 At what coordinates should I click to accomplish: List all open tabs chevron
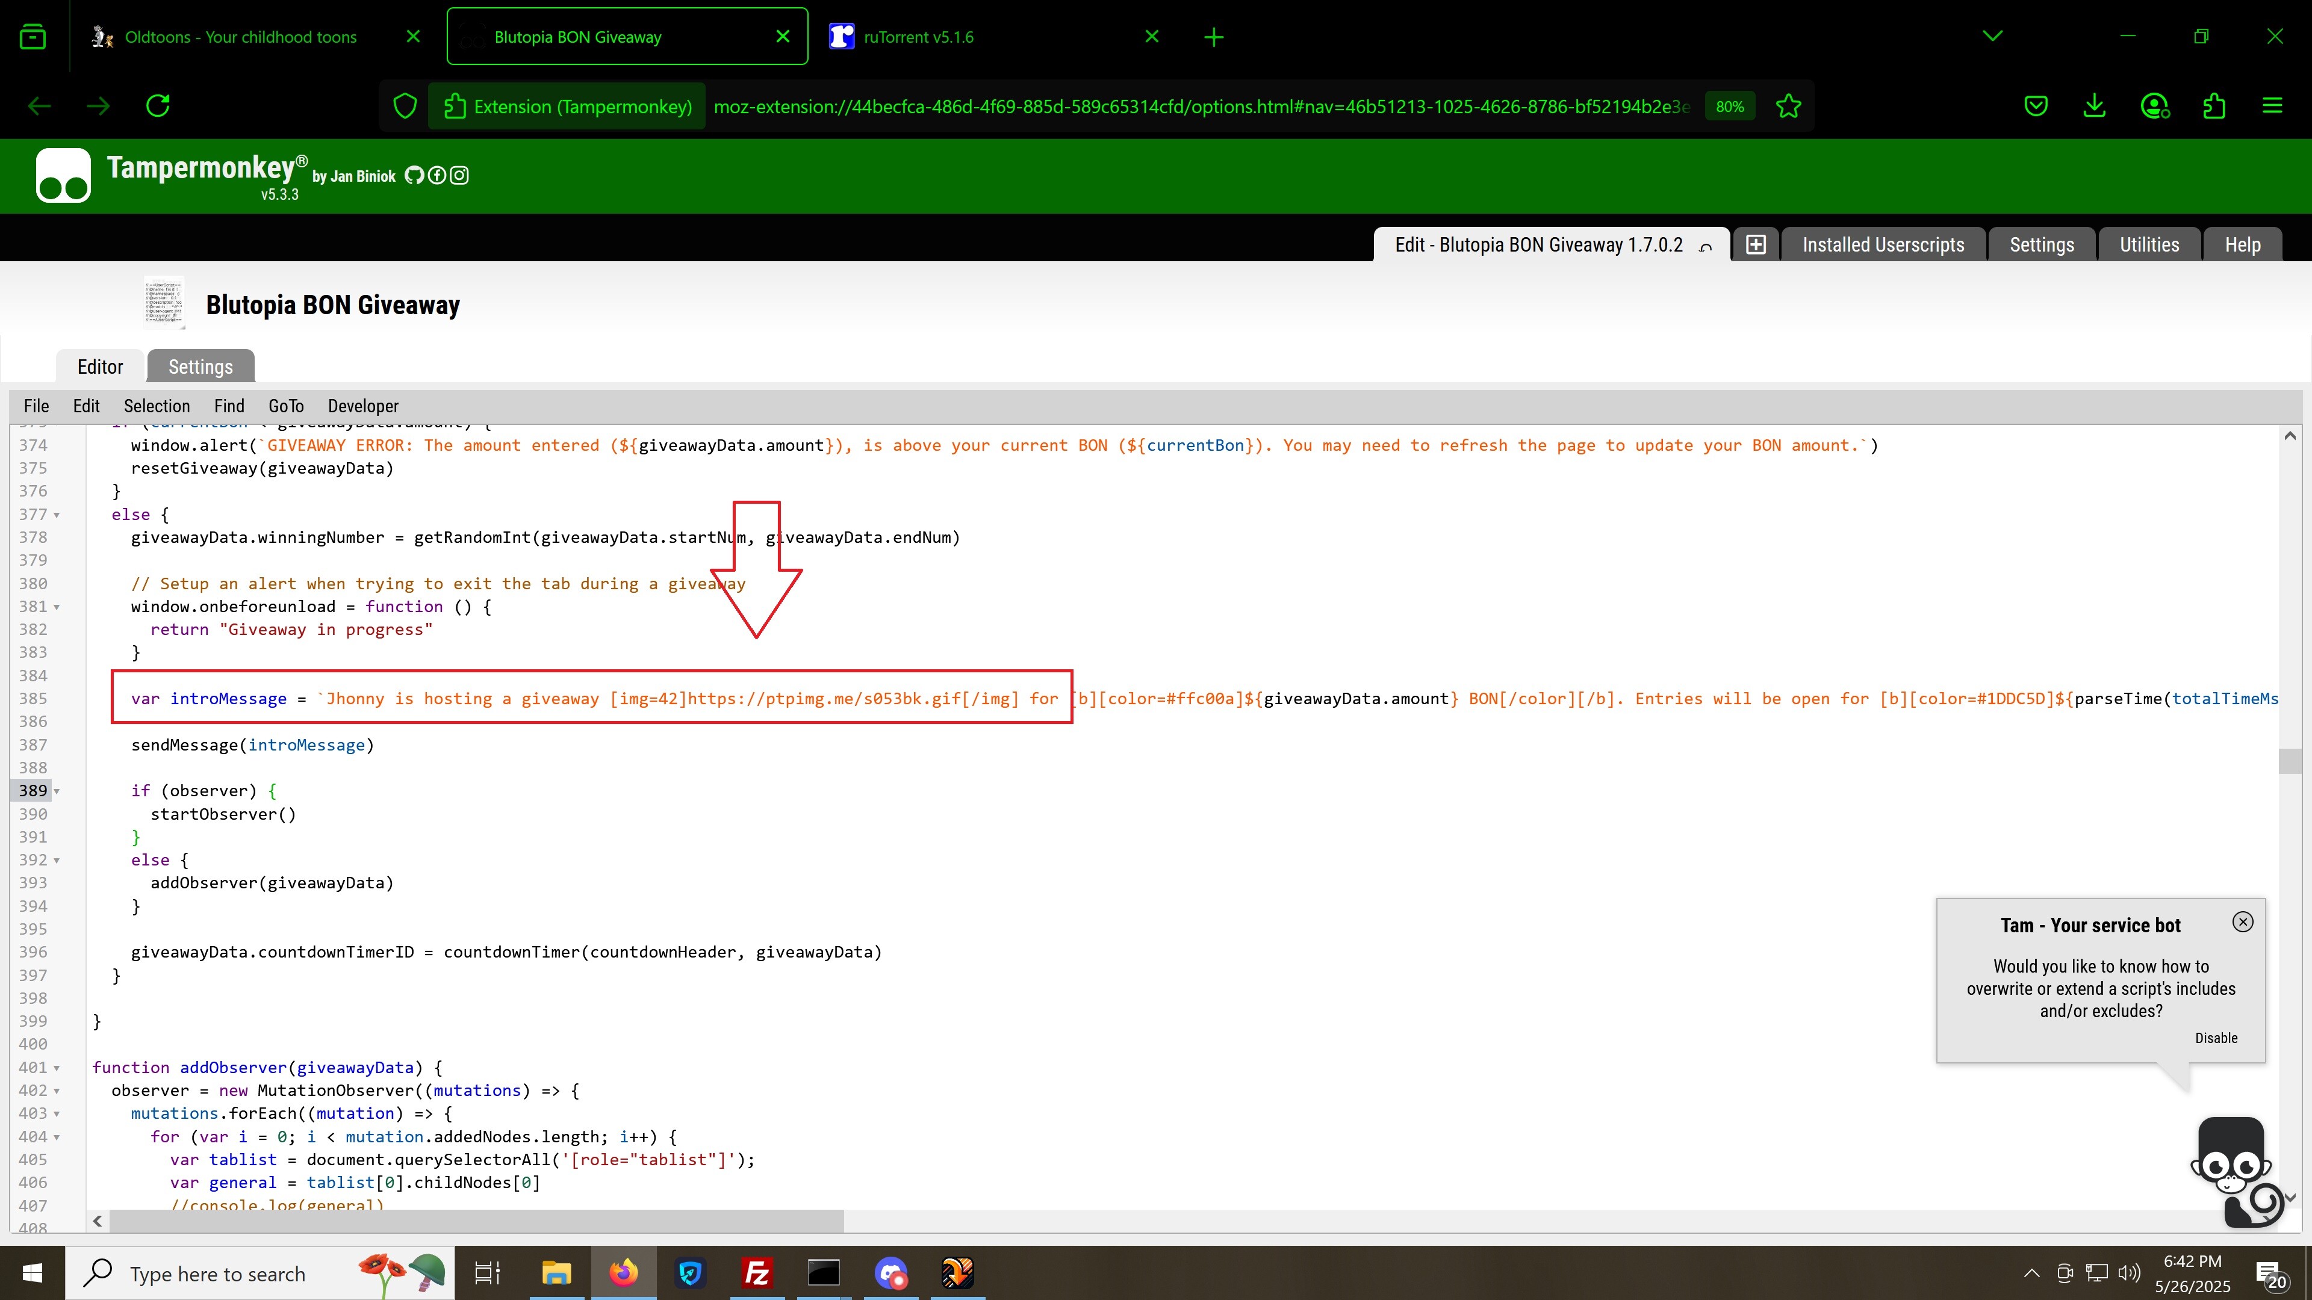(1992, 37)
